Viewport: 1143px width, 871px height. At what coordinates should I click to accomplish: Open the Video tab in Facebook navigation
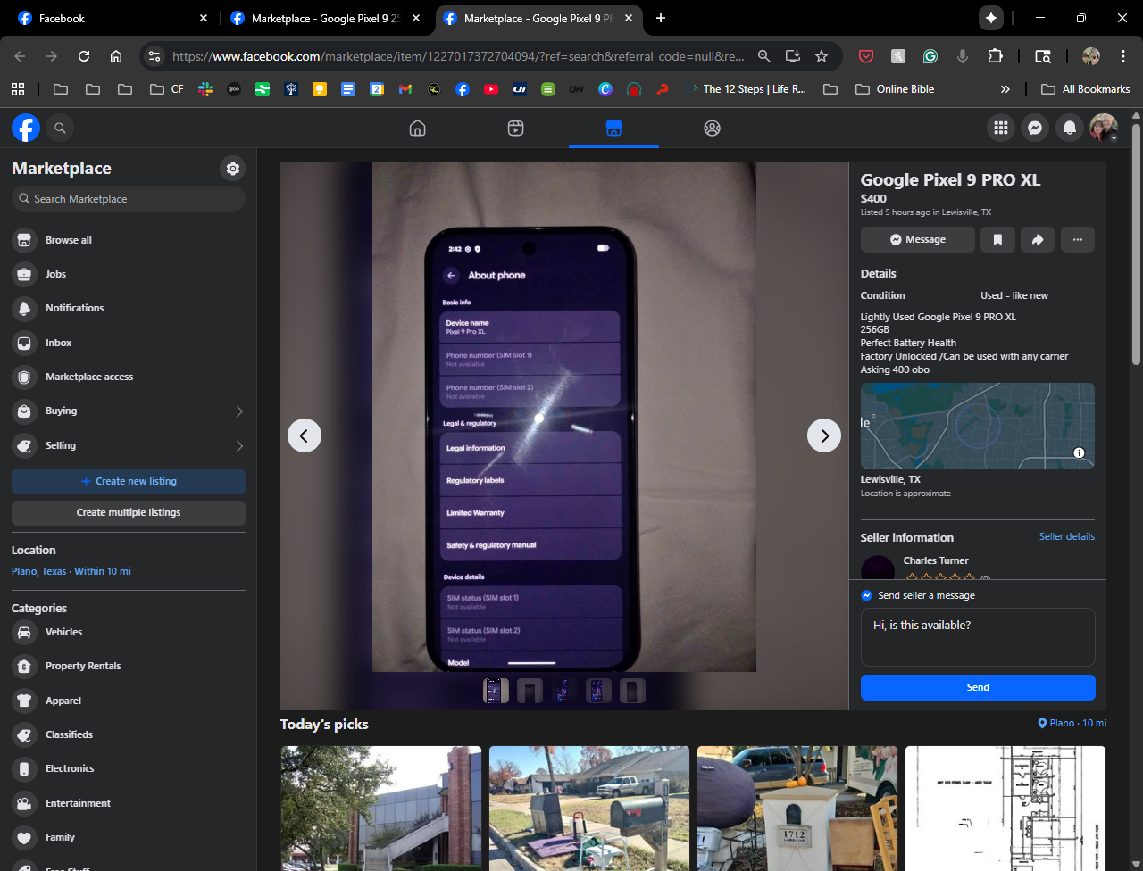pos(515,129)
